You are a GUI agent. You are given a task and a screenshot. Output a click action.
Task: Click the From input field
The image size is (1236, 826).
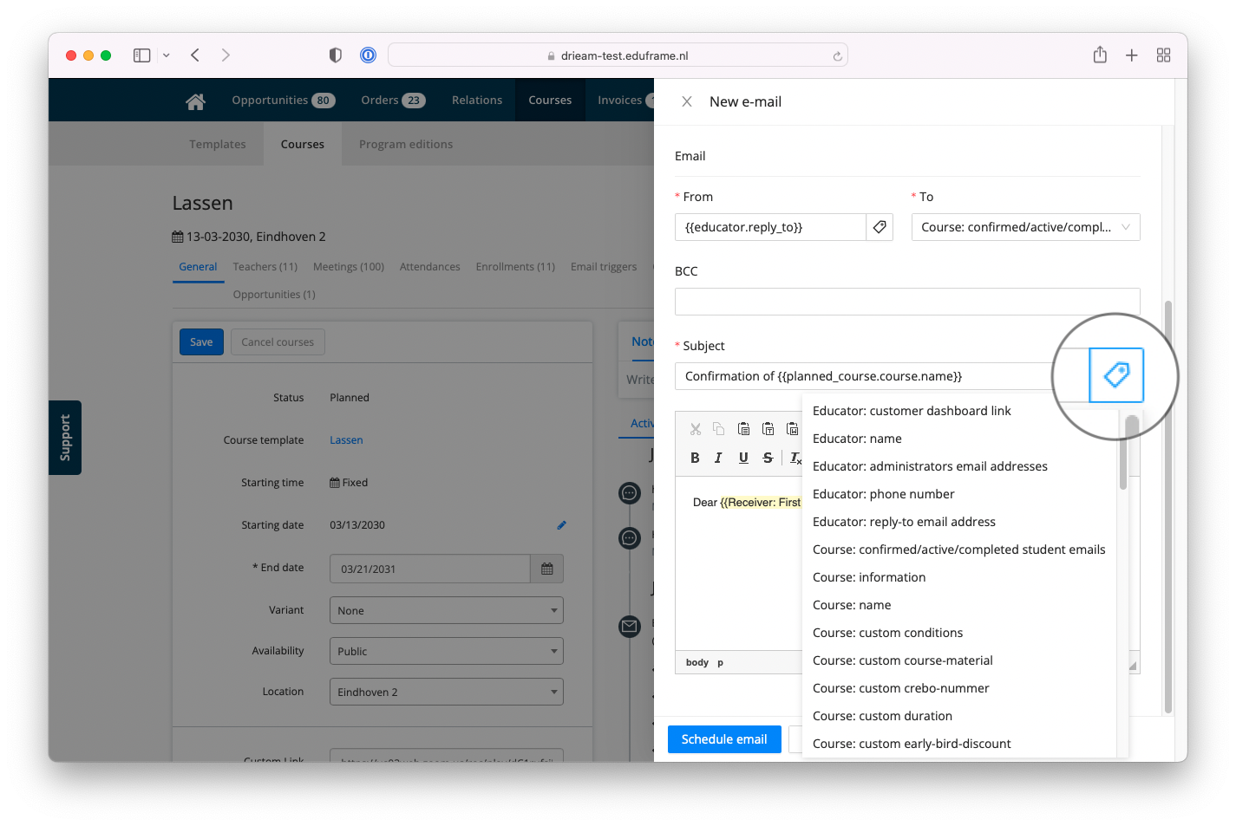coord(770,227)
